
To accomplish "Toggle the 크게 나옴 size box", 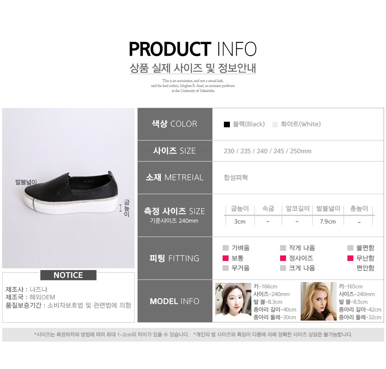I will pos(283,268).
